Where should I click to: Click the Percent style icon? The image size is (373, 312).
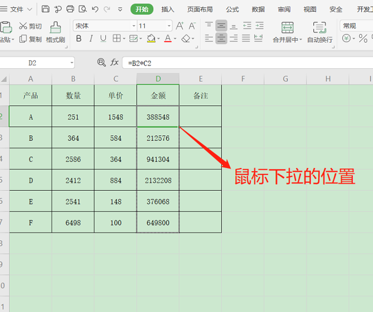click(x=363, y=38)
